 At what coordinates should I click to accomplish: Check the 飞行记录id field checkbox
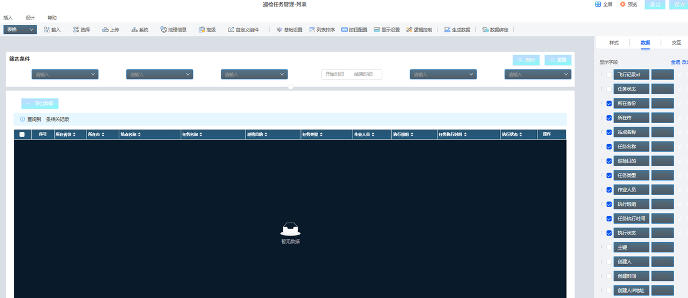tap(609, 75)
